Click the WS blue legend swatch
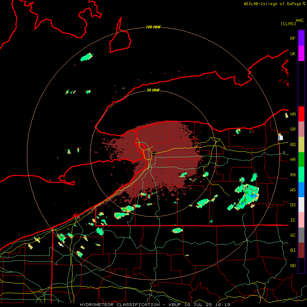Viewport: 307px width, 307px height. pos(301,190)
